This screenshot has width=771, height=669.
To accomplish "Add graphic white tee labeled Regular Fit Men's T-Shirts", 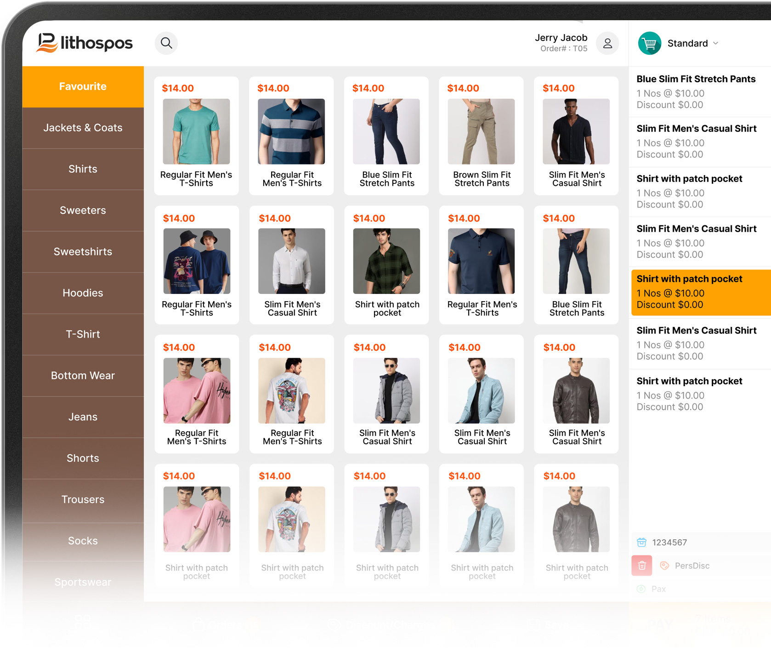I will (x=292, y=394).
